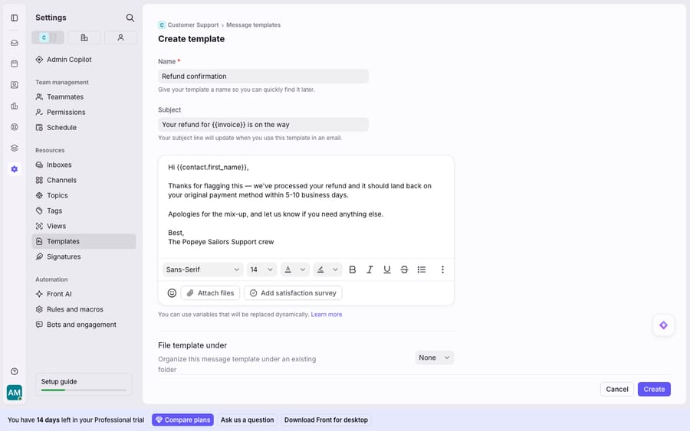Open Channels settings

[x=84, y=180]
